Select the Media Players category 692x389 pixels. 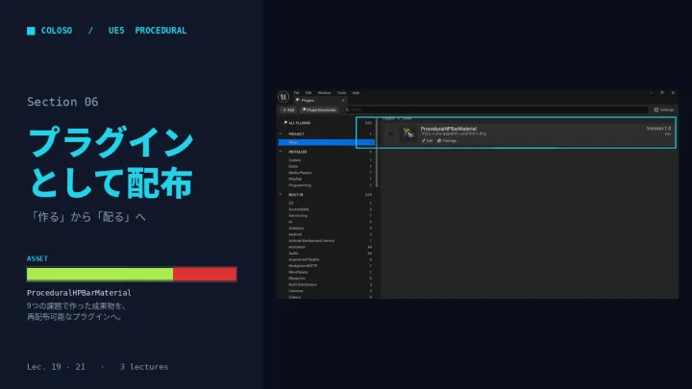[327, 173]
